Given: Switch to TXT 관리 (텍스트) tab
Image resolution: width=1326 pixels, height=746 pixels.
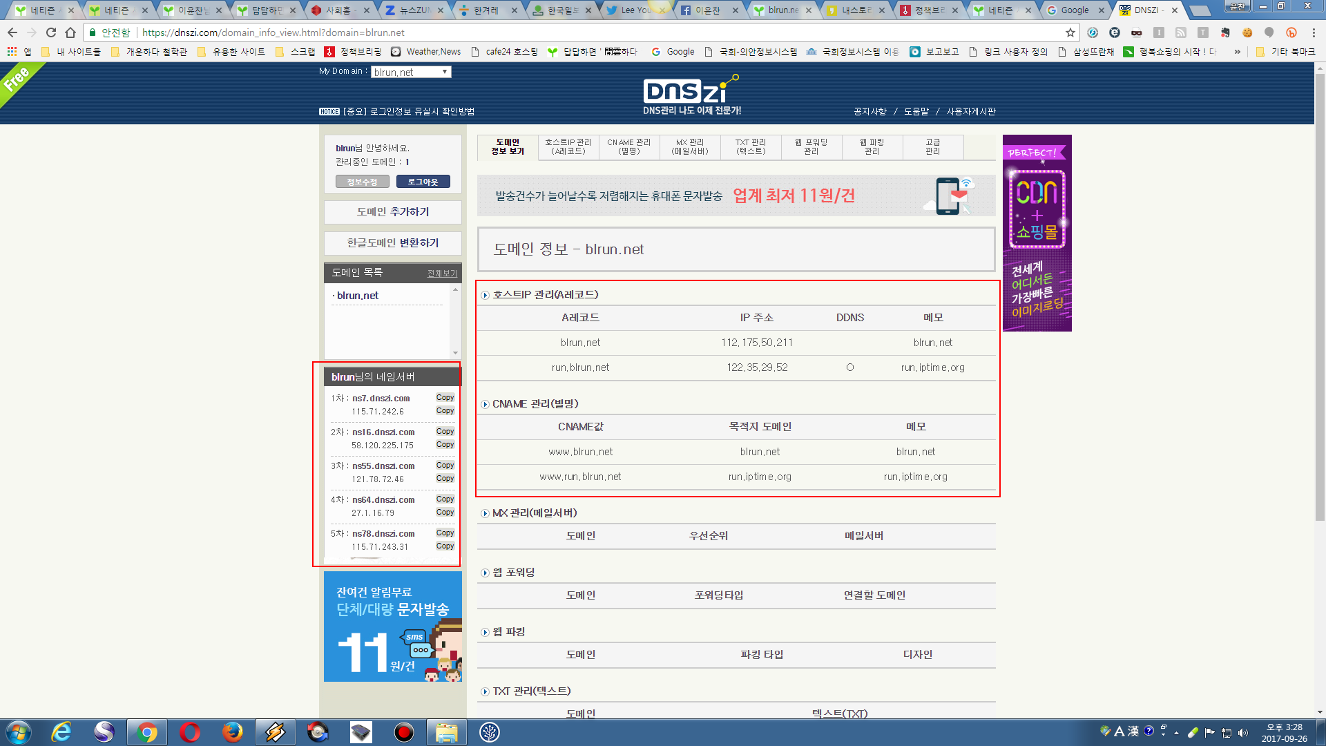Looking at the screenshot, I should coord(751,146).
